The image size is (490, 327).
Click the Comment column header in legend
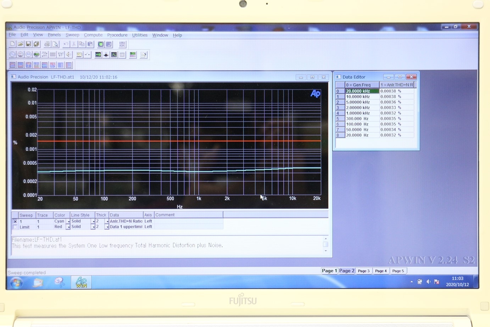[x=189, y=215]
